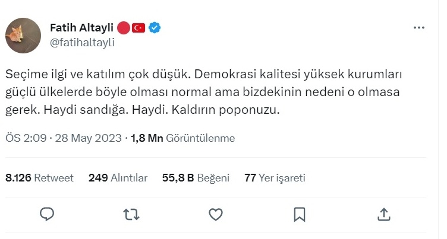Image resolution: width=447 pixels, height=239 pixels.
Task: Click the blue verified badge
Action: [155, 28]
